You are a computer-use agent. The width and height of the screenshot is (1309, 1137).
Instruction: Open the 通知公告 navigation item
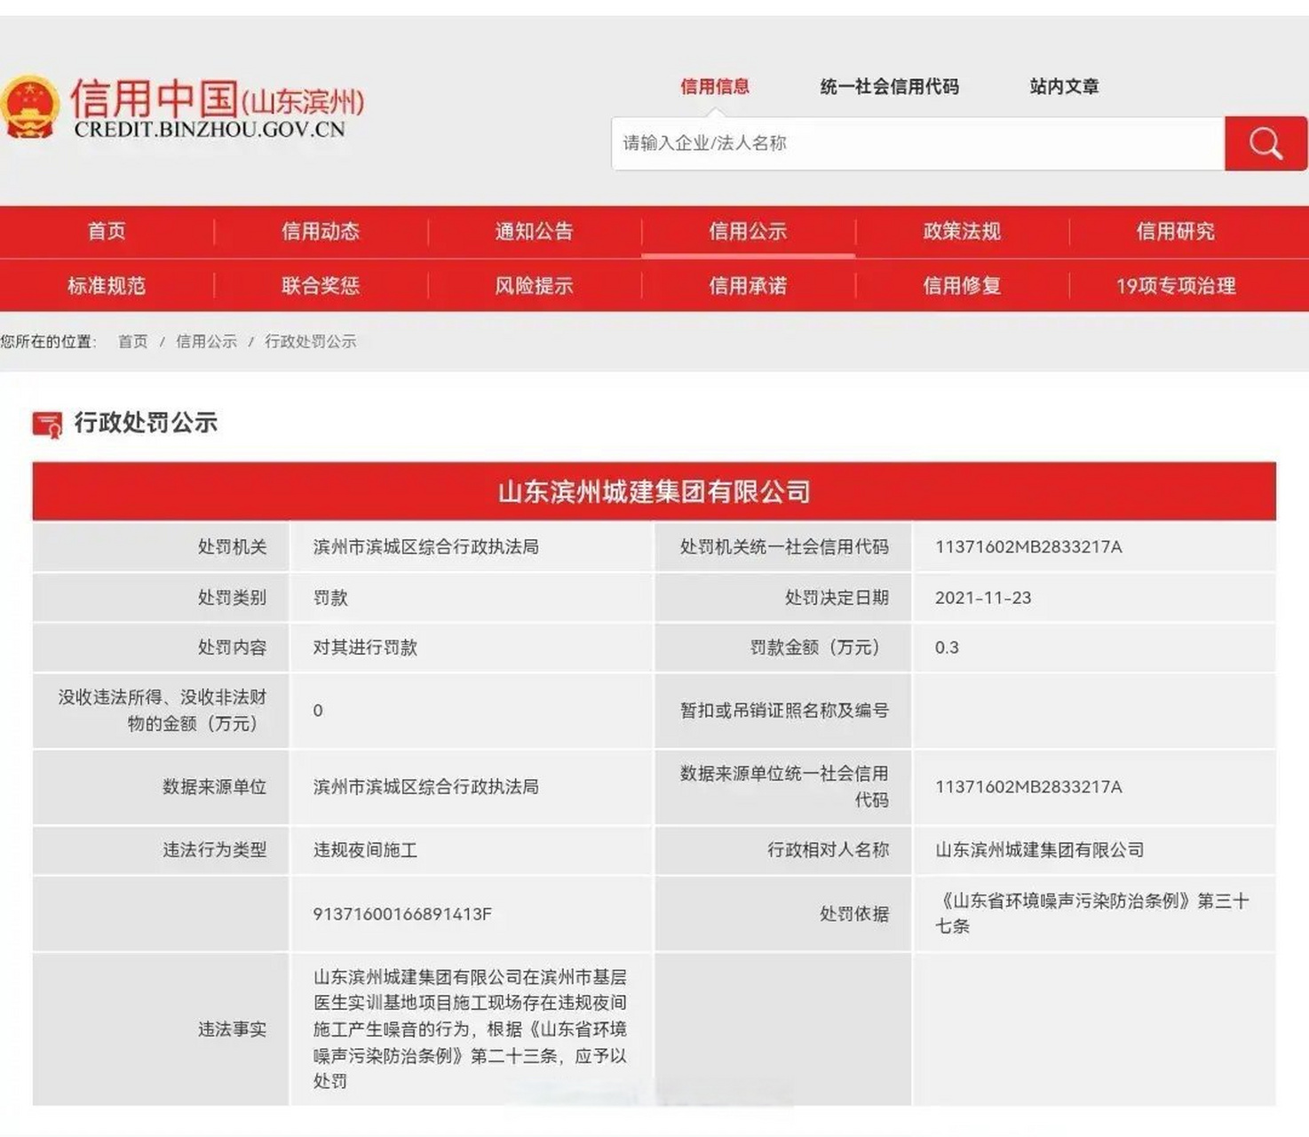pos(534,231)
